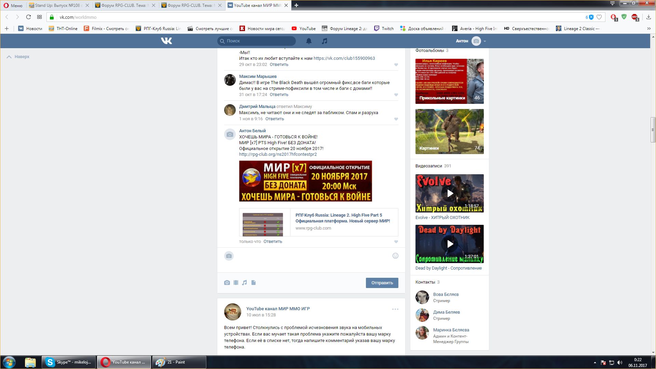Add page to bookmarks heart icon
This screenshot has height=369, width=656.
click(x=599, y=17)
